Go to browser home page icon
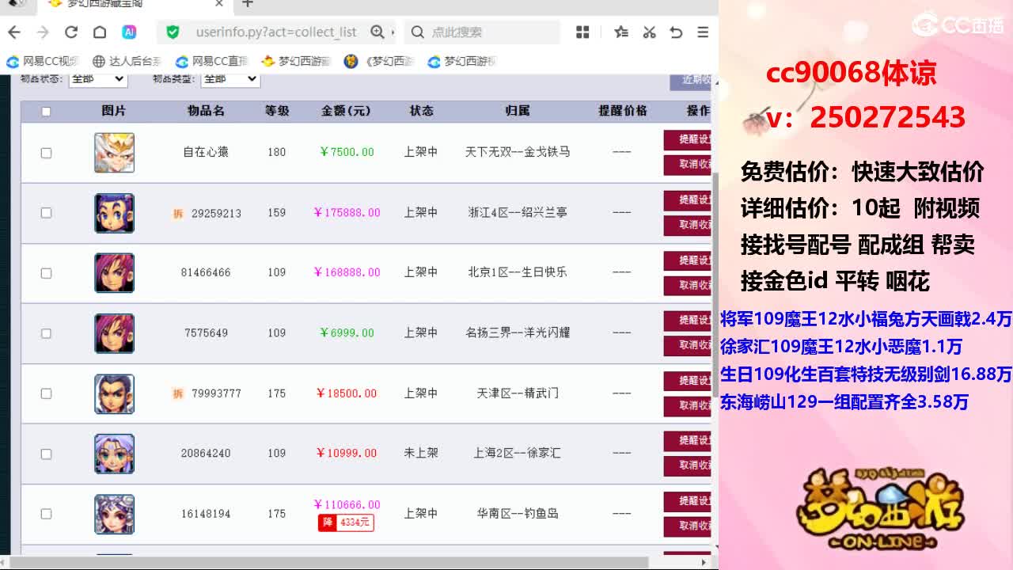The height and width of the screenshot is (570, 1013). pos(100,32)
